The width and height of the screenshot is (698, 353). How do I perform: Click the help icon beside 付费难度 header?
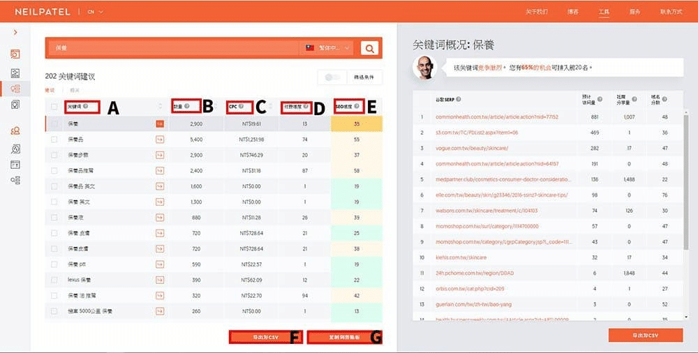coord(306,107)
